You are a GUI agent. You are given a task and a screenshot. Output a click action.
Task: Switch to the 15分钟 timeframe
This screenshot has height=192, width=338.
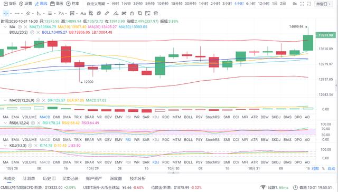point(177,4)
